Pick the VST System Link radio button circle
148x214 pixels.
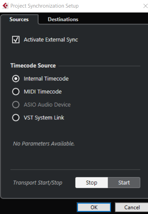(x=16, y=118)
